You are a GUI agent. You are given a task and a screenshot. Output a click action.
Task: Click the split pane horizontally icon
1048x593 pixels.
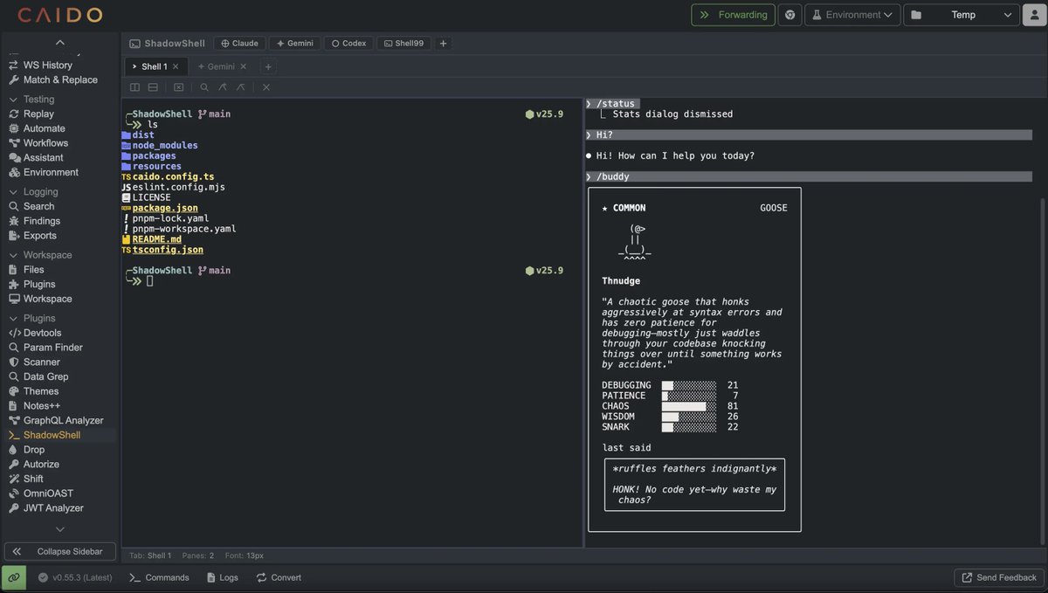[x=153, y=87]
